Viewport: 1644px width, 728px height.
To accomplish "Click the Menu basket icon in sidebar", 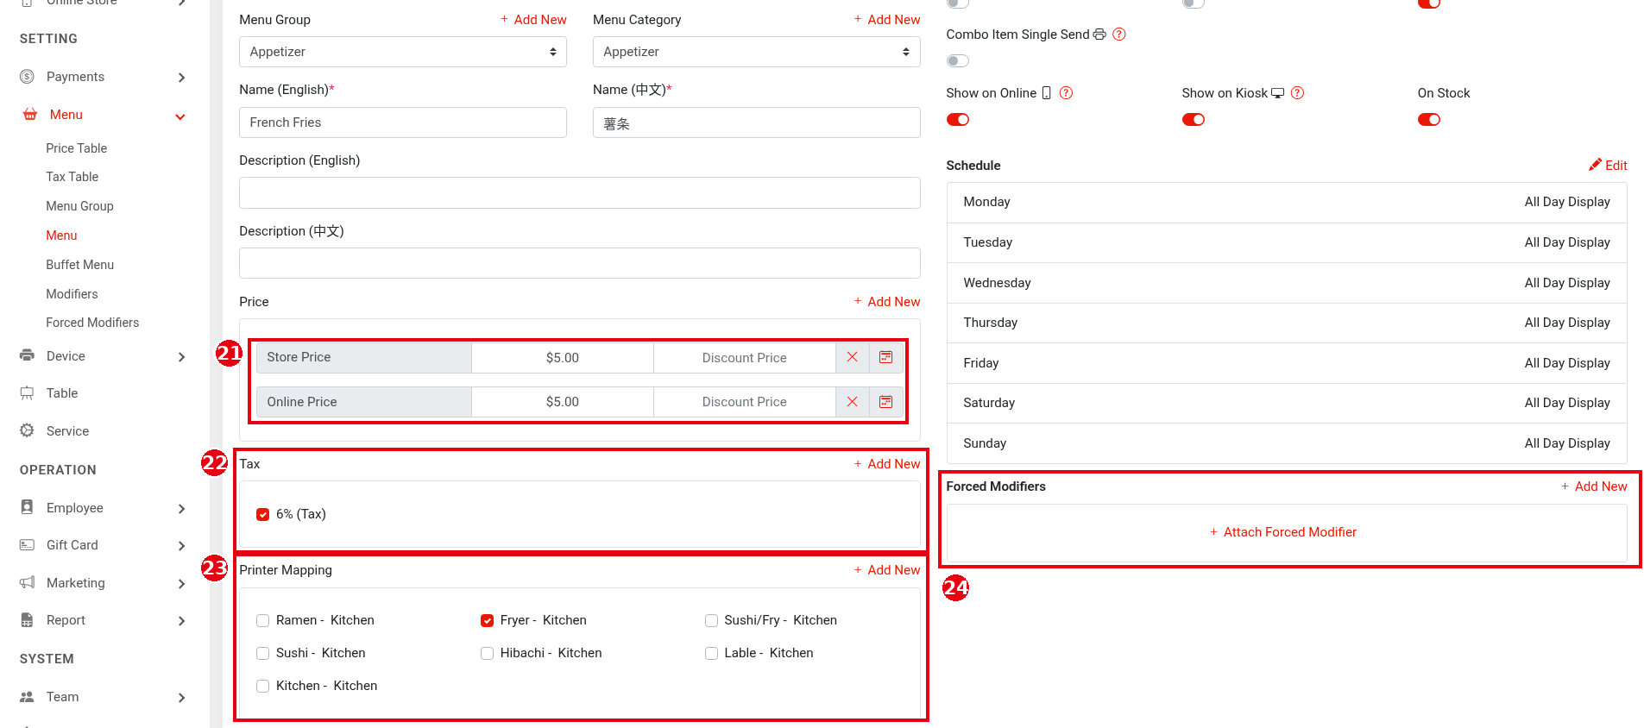I will coord(30,115).
